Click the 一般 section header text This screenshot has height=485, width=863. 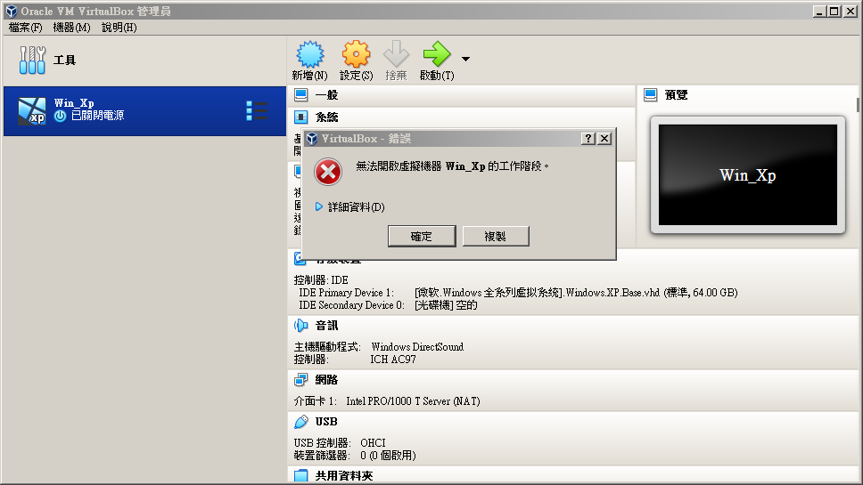[x=326, y=95]
